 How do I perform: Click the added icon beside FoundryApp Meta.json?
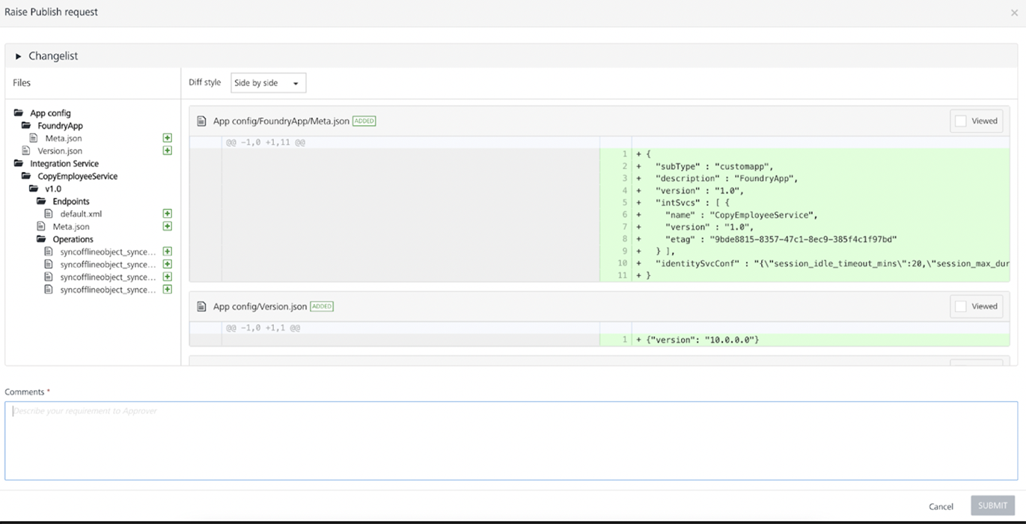[x=168, y=138]
